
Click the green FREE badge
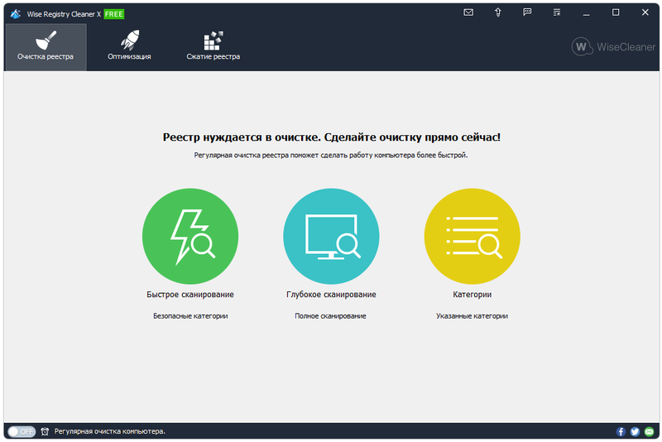tap(114, 14)
